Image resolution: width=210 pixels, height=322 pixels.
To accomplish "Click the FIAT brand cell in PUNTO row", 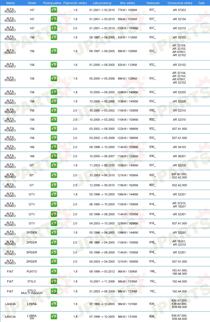I will pos(10,271).
